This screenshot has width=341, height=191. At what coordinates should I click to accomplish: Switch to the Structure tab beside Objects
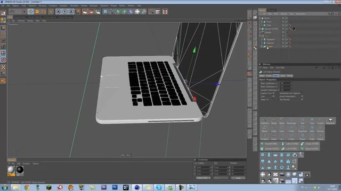(271, 10)
